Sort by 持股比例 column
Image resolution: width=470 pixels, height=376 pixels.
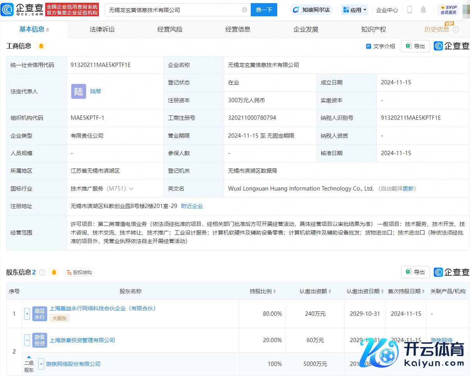point(263,291)
